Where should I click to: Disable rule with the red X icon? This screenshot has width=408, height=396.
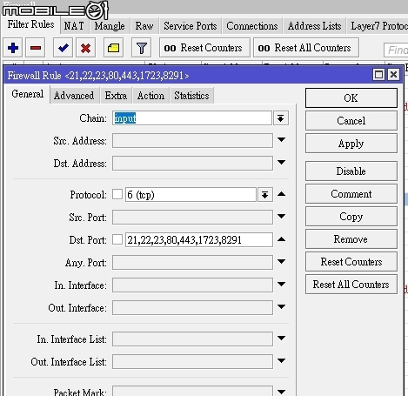85,48
